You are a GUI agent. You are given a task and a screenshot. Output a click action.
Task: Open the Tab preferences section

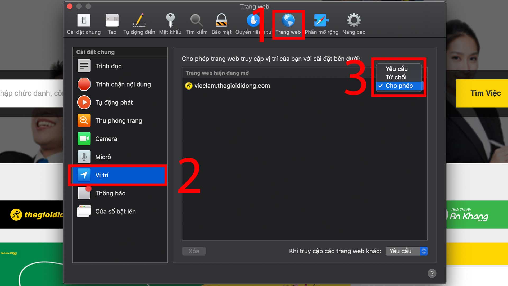(112, 24)
